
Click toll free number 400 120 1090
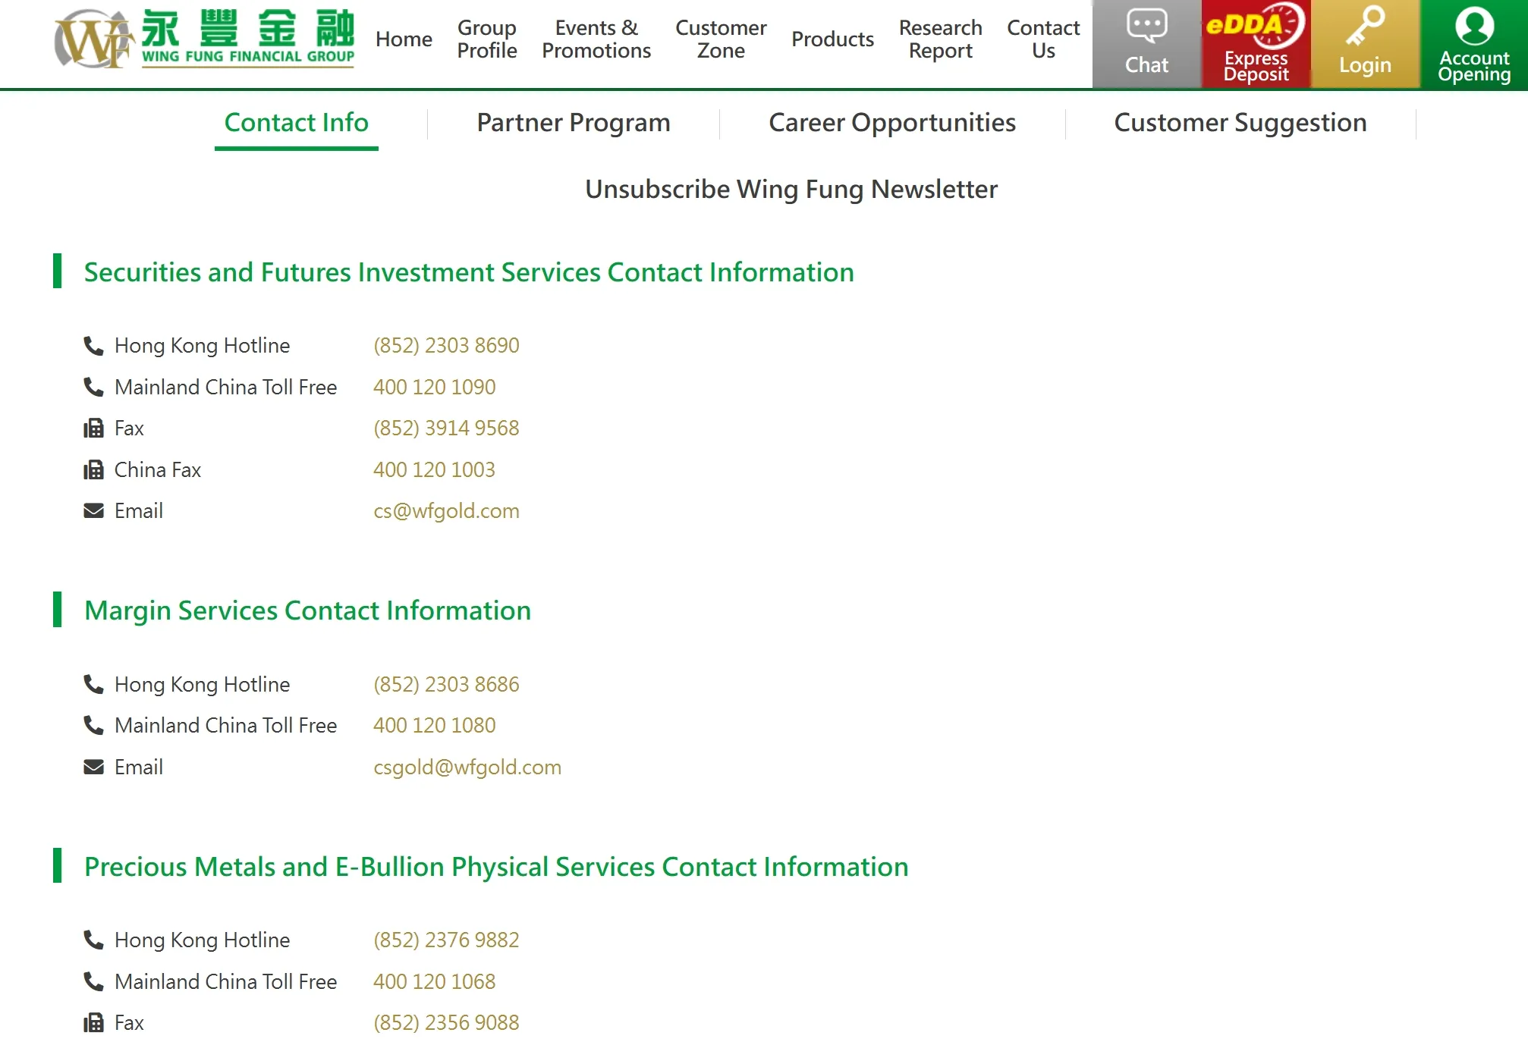(434, 388)
